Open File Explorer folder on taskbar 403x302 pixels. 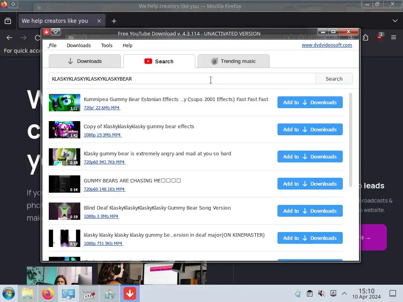tap(28, 293)
